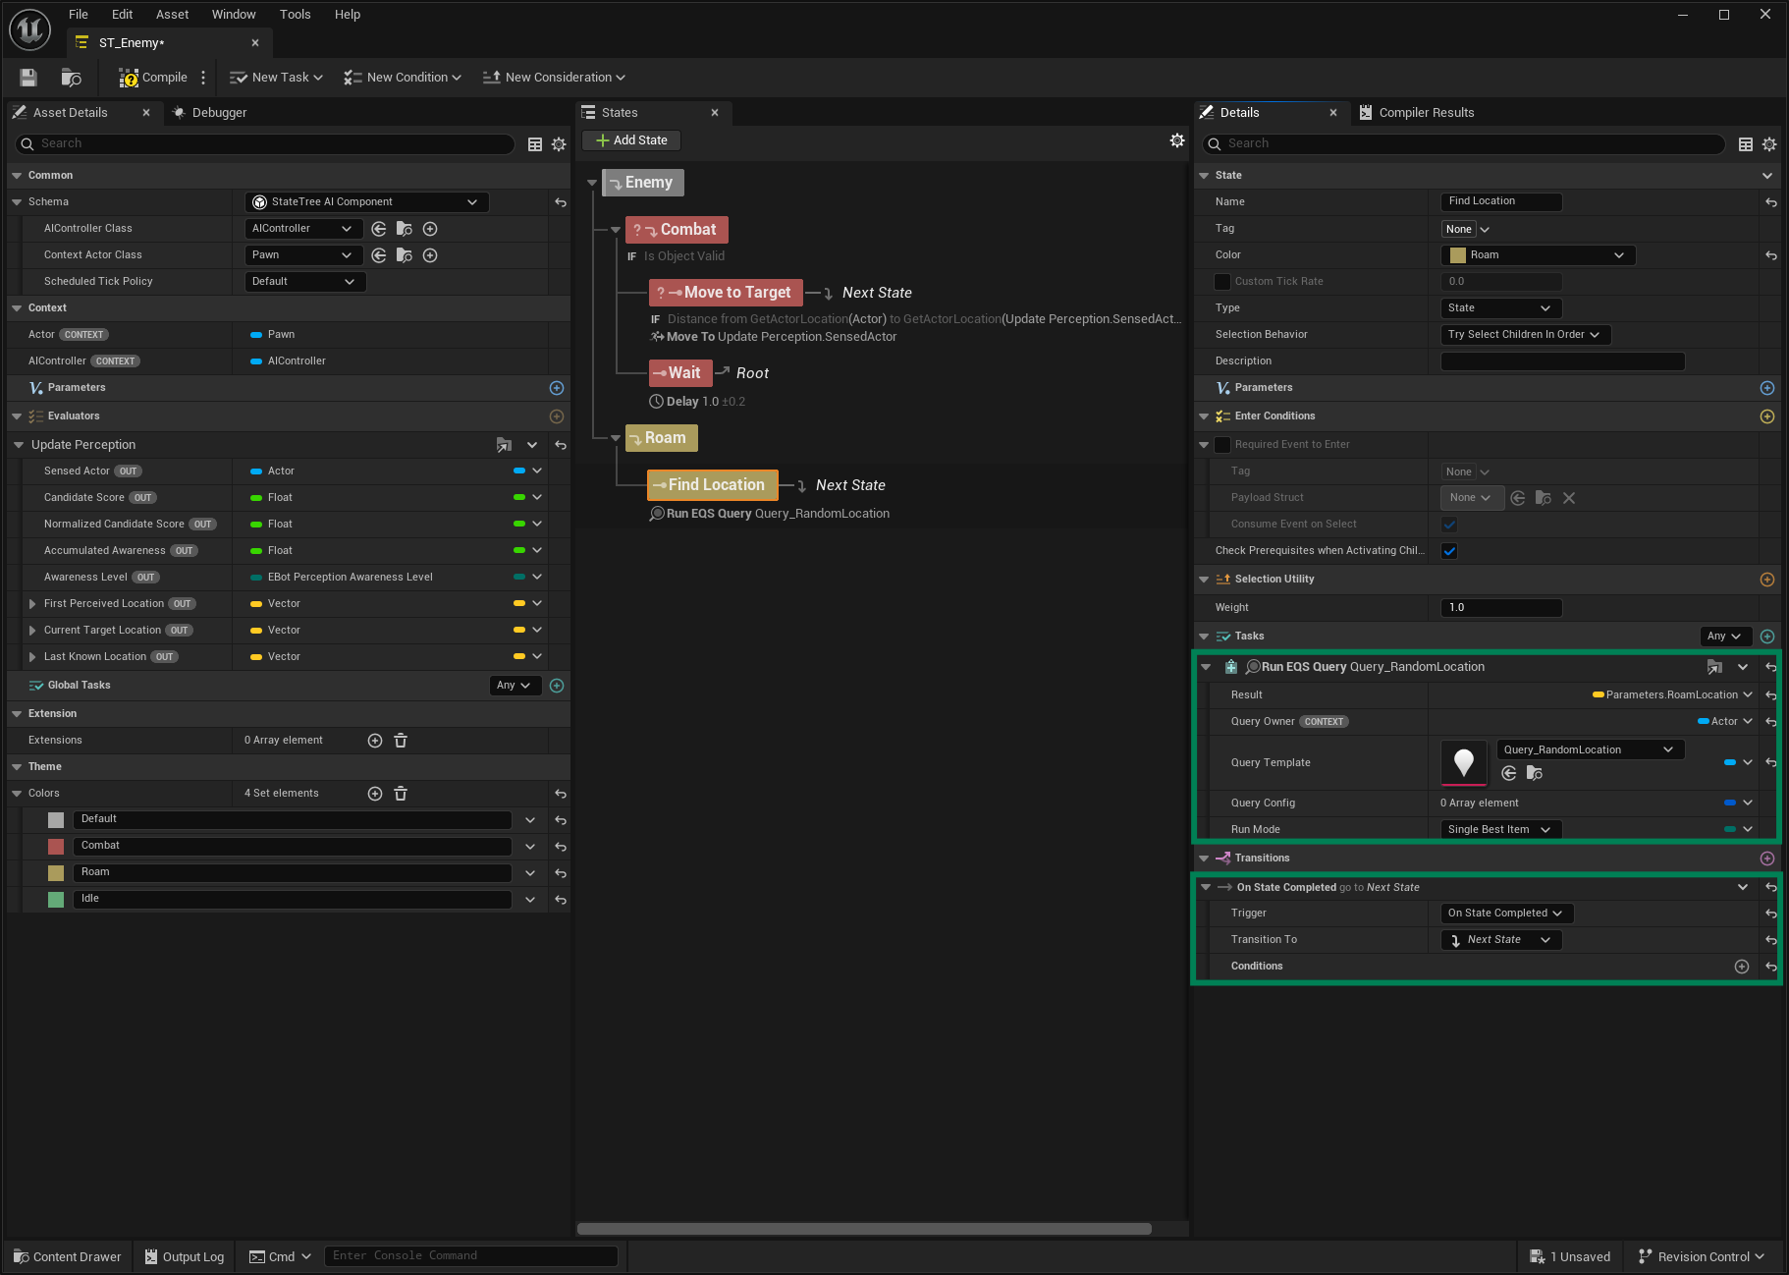Select the Move to Target state
Image resolution: width=1789 pixels, height=1275 pixels.
tap(736, 293)
